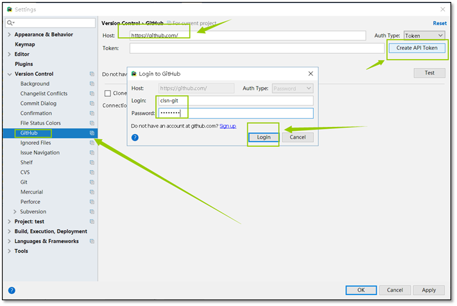This screenshot has height=306, width=457.
Task: Click the Reset link at top right
Action: coord(440,23)
